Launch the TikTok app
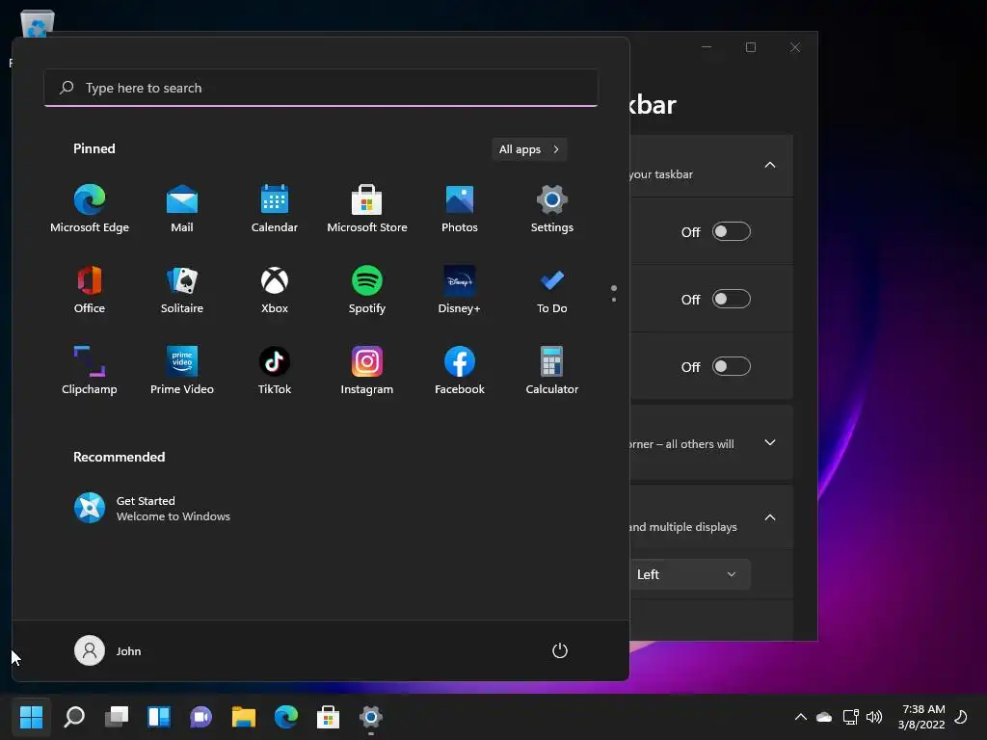987x740 pixels. tap(275, 371)
